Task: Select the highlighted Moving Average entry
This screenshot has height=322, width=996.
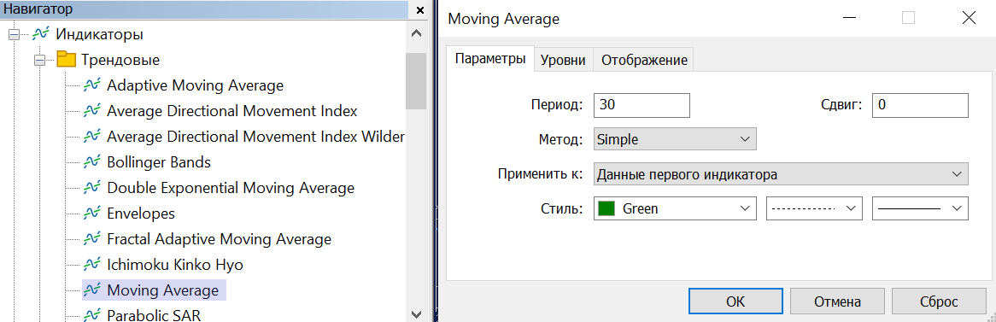Action: tap(162, 291)
